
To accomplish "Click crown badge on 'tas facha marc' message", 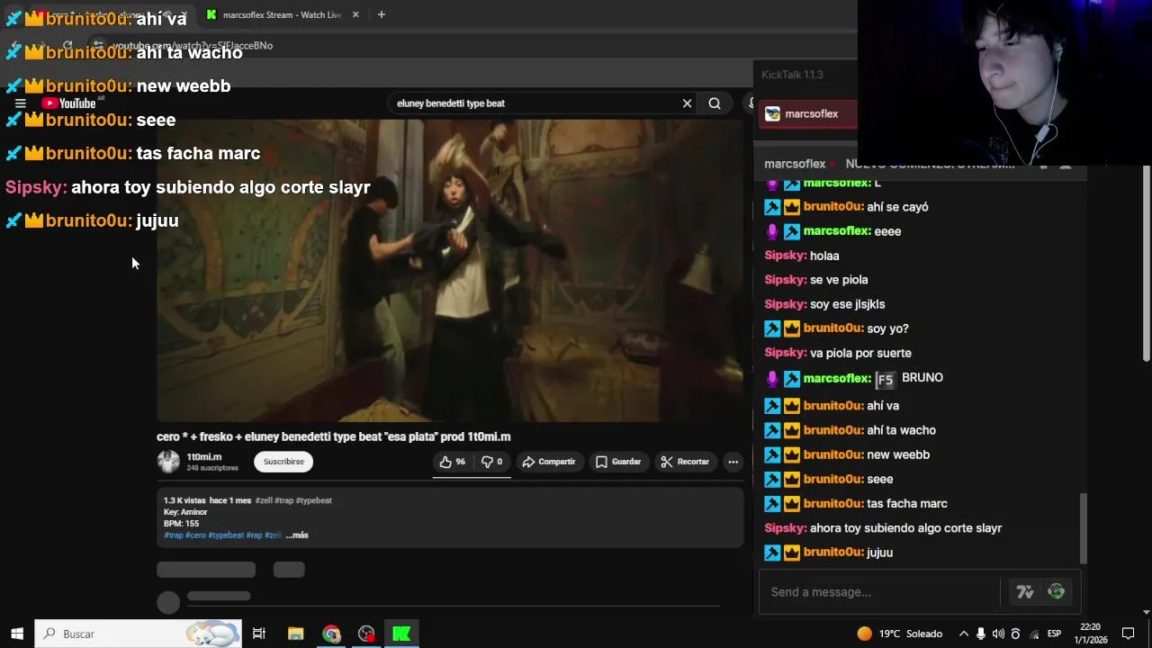I will [792, 504].
